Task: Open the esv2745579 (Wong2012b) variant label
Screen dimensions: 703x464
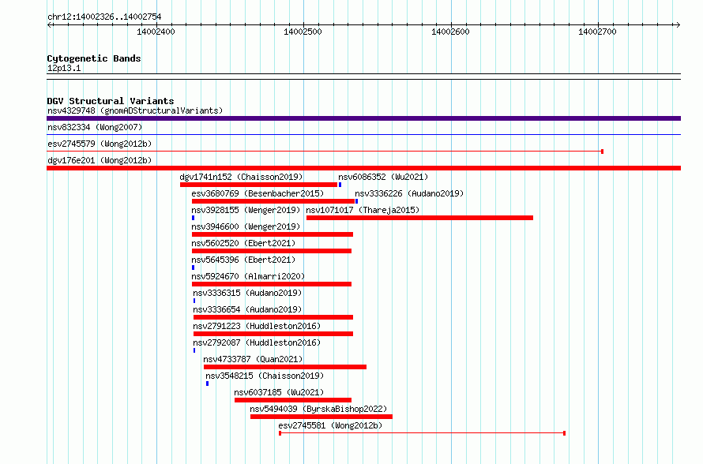Action: (100, 144)
